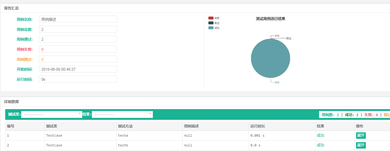This screenshot has width=390, height=151.
Task: Click the 0.001 s duration cell
Action: (x=282, y=135)
